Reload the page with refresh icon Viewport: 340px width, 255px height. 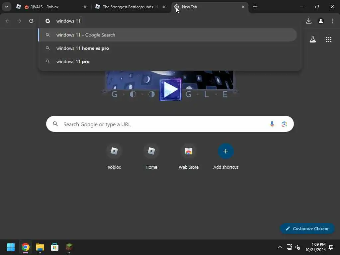(x=31, y=21)
